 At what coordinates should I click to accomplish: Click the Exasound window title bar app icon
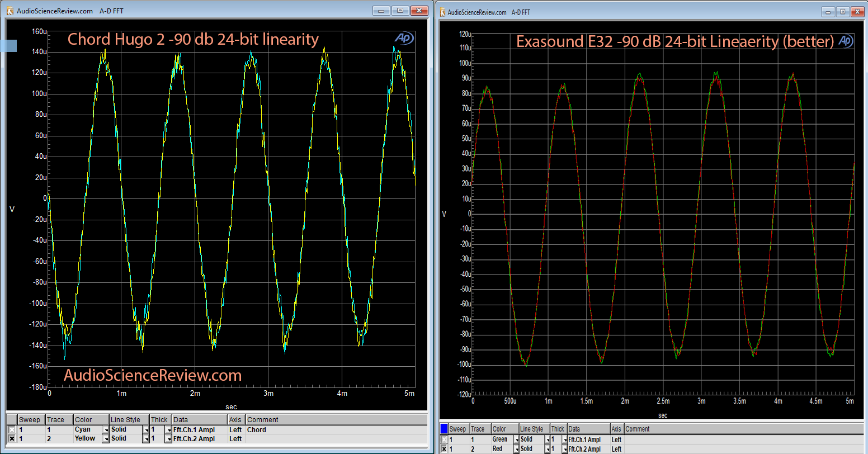pos(443,12)
